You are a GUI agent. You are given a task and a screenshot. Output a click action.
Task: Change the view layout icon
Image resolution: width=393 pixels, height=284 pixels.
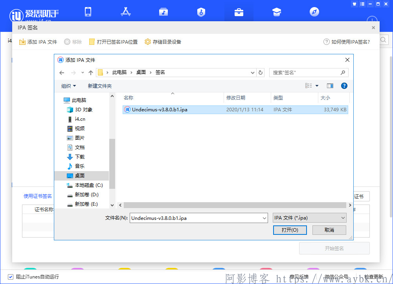pos(309,86)
